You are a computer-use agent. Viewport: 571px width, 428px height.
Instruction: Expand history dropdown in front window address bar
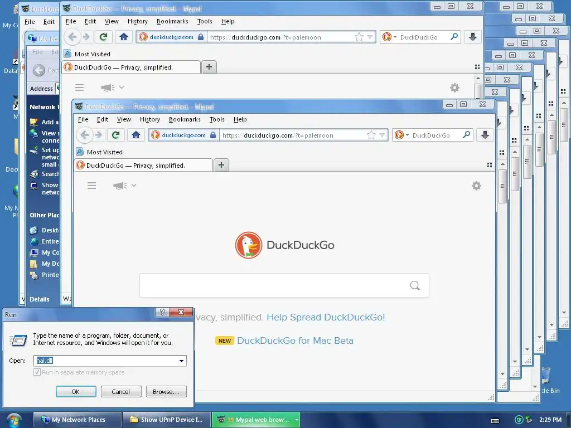coord(382,135)
